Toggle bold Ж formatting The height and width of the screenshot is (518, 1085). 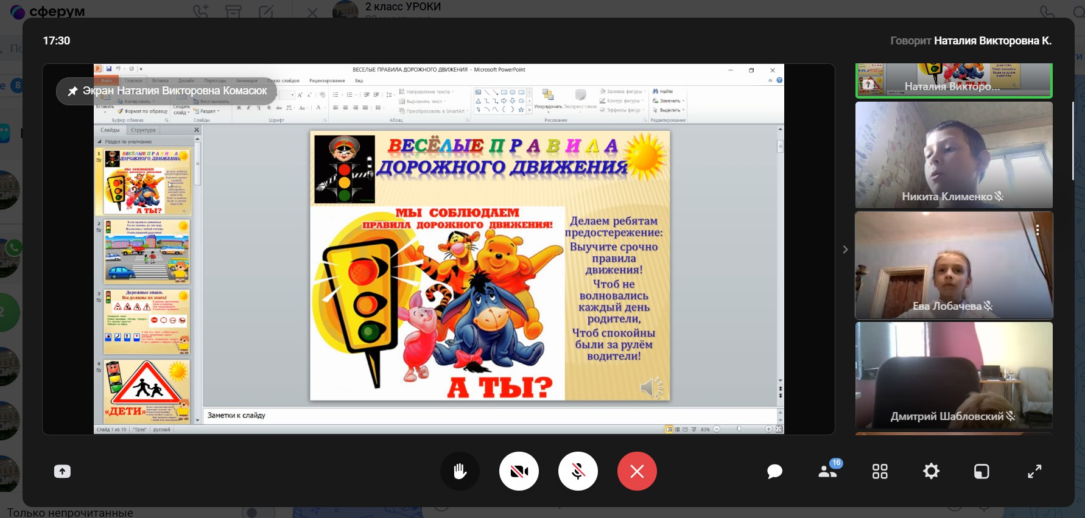239,108
